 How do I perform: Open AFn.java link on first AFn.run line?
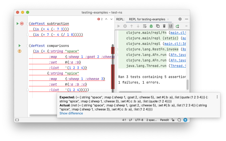(178, 55)
